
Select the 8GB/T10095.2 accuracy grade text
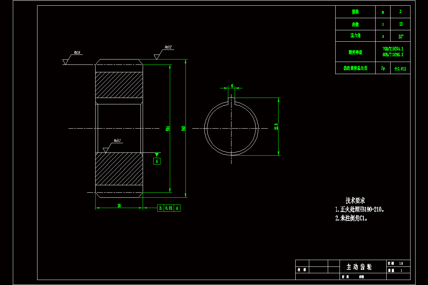(x=393, y=55)
